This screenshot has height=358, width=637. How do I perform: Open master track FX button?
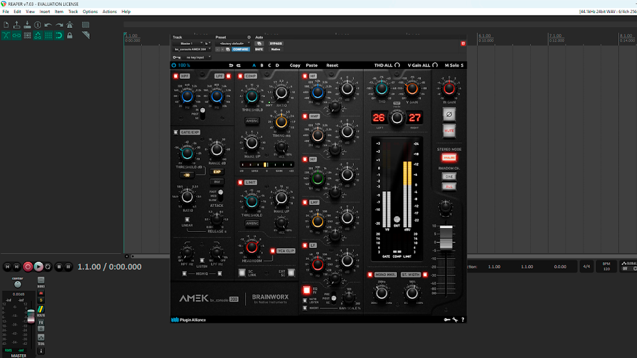pyautogui.click(x=41, y=323)
